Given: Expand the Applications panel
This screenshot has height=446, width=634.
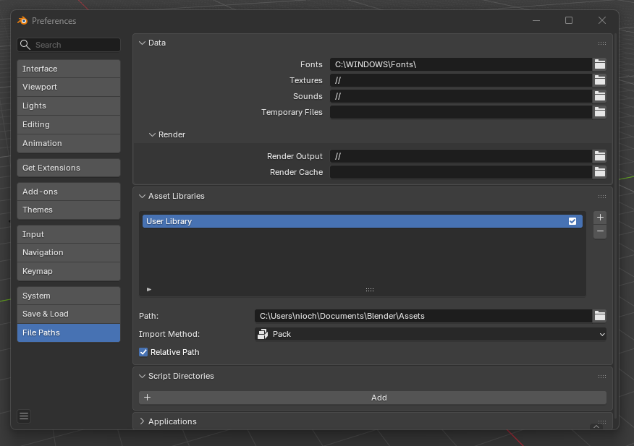Looking at the screenshot, I should tap(143, 421).
